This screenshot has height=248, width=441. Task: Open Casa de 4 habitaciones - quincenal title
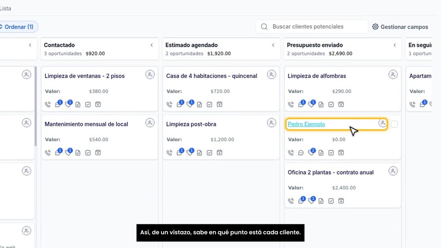pos(212,76)
